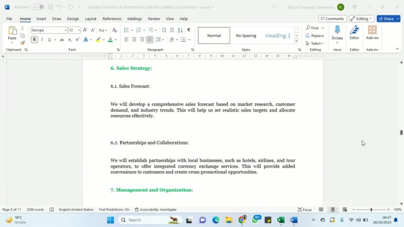This screenshot has width=404, height=227.
Task: Toggle Italic formatting
Action: coord(42,40)
